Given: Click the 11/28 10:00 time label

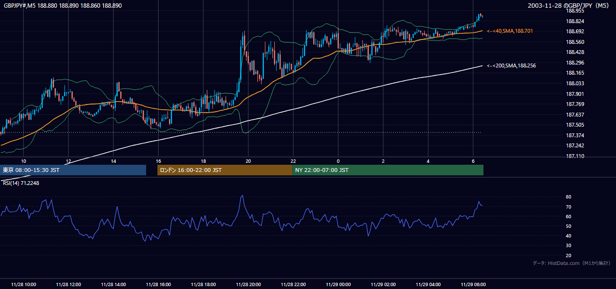Looking at the screenshot, I should click(x=24, y=284).
